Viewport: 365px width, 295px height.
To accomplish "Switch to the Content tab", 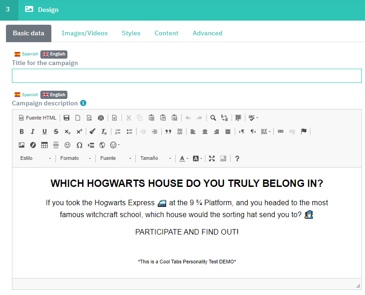I will click(166, 33).
